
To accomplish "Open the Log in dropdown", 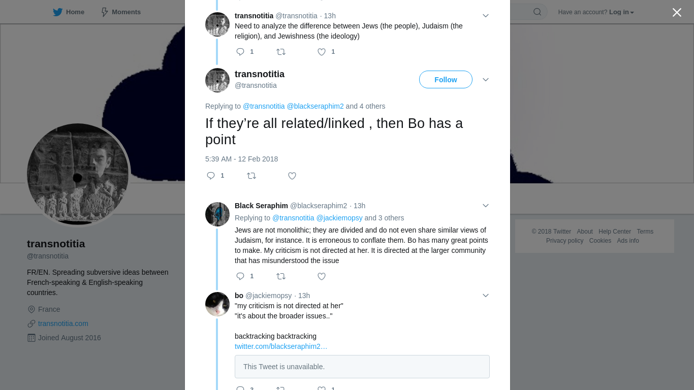I will [x=621, y=12].
